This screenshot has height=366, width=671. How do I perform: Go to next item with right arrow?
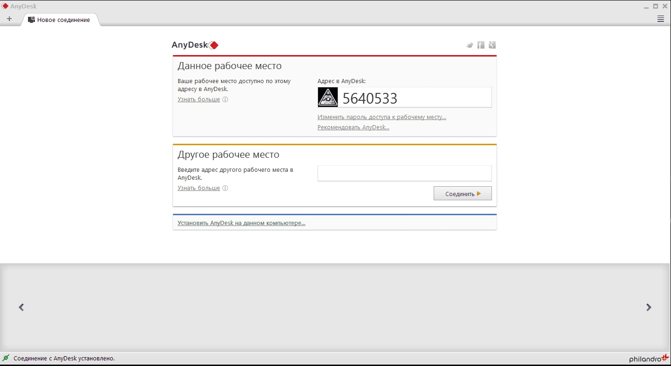click(x=649, y=307)
